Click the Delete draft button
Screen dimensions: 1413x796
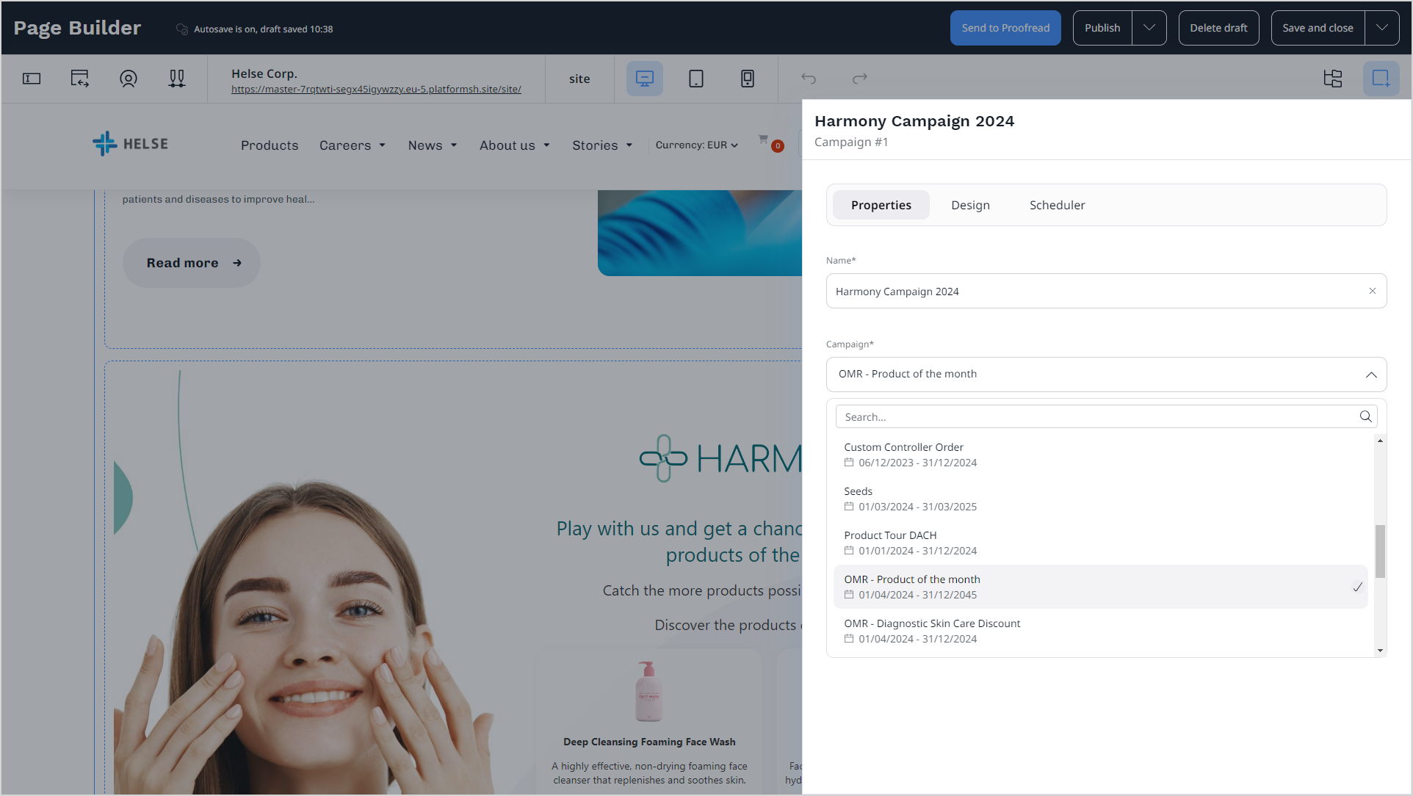[x=1218, y=28]
